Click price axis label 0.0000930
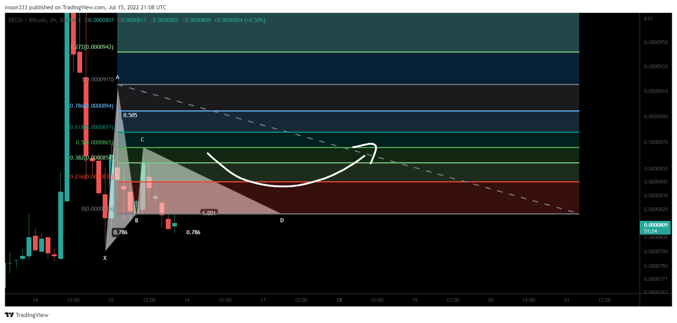This screenshot has height=323, width=677. point(656,66)
